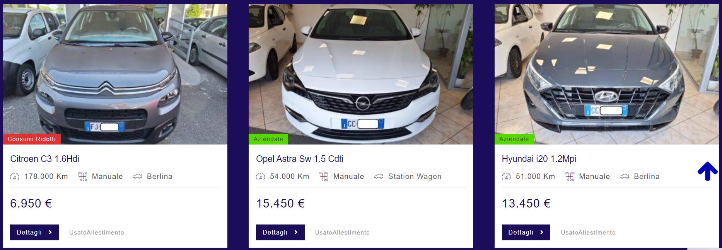Click the speedometer icon beside 51.000 Km
This screenshot has height=250, width=722.
click(506, 177)
